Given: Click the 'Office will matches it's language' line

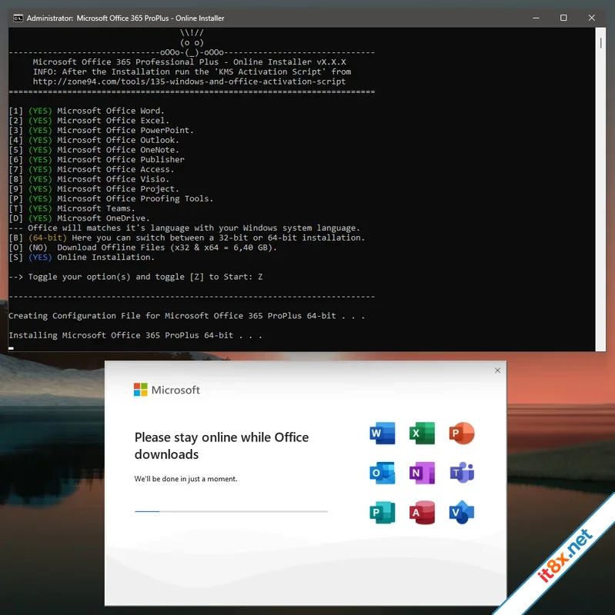Looking at the screenshot, I should pos(185,228).
